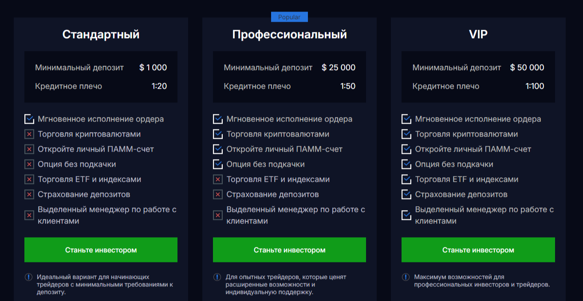Viewport: 583px width, 301px height.
Task: Click the checkmark for Страхование депозитов in VIP
Action: coord(406,195)
